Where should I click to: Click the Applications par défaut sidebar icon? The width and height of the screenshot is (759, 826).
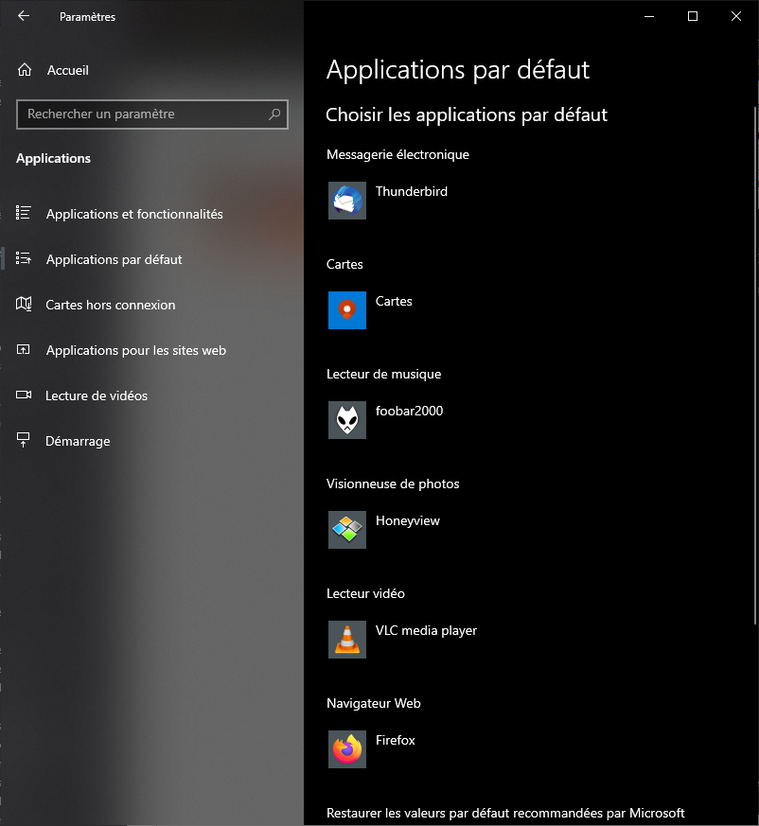[x=24, y=258]
